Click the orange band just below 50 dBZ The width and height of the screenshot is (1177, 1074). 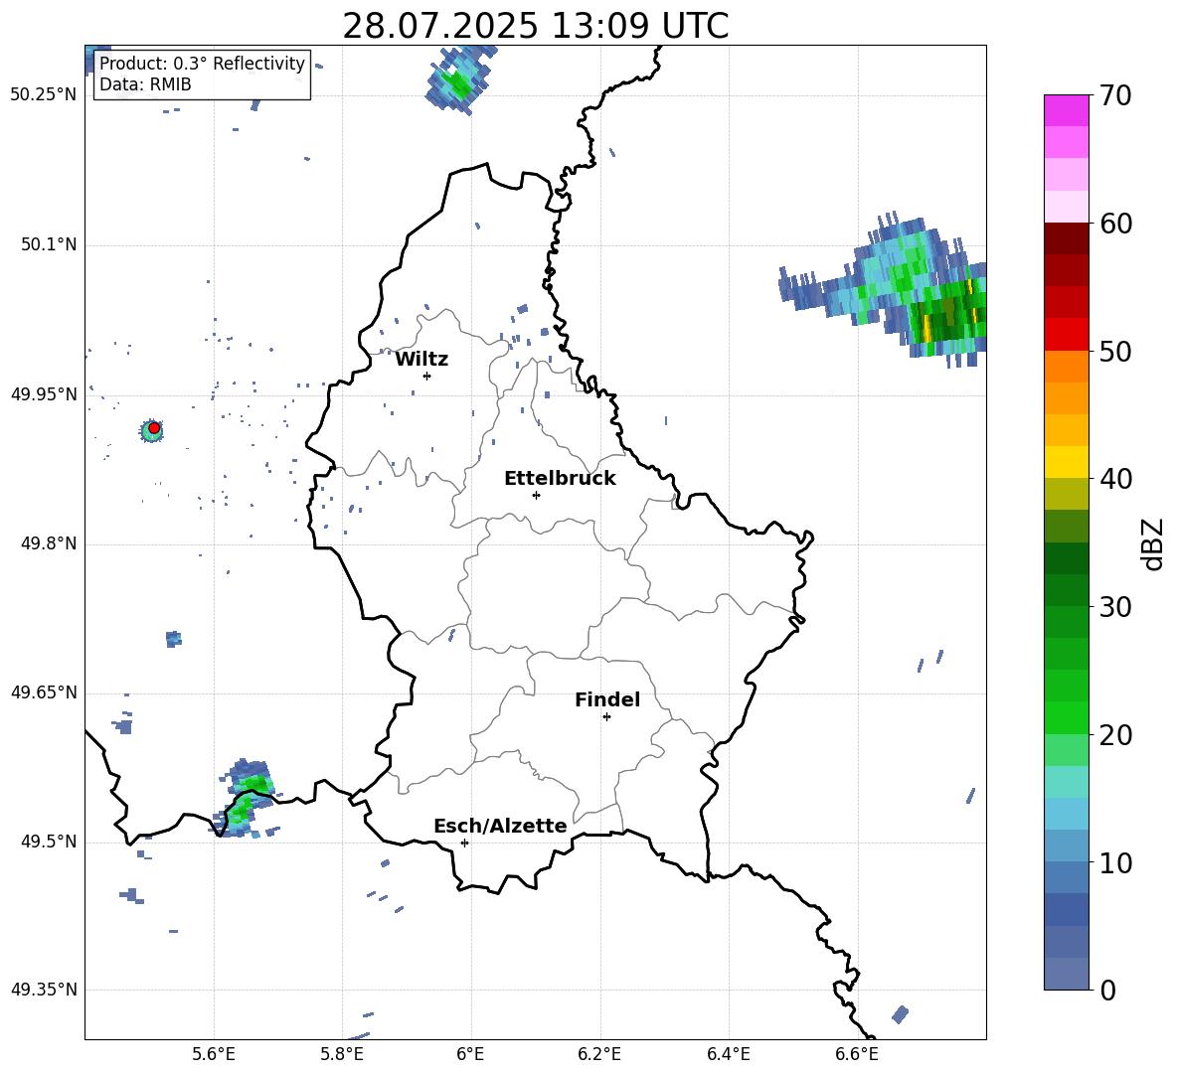(x=1066, y=366)
